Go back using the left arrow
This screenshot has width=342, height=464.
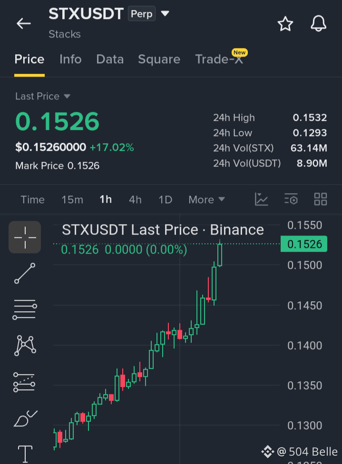coord(24,23)
